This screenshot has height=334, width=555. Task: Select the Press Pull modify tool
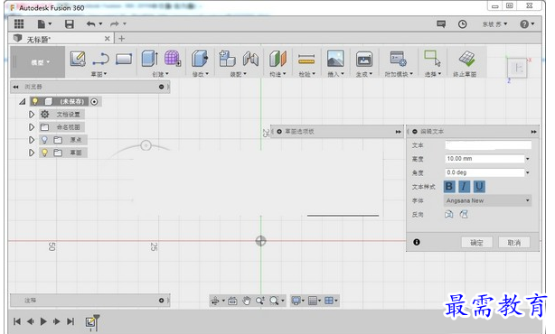pyautogui.click(x=200, y=59)
